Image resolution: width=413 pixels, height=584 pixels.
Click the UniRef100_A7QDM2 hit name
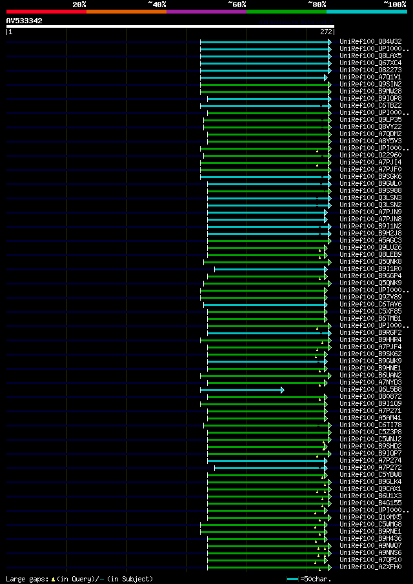click(x=370, y=134)
